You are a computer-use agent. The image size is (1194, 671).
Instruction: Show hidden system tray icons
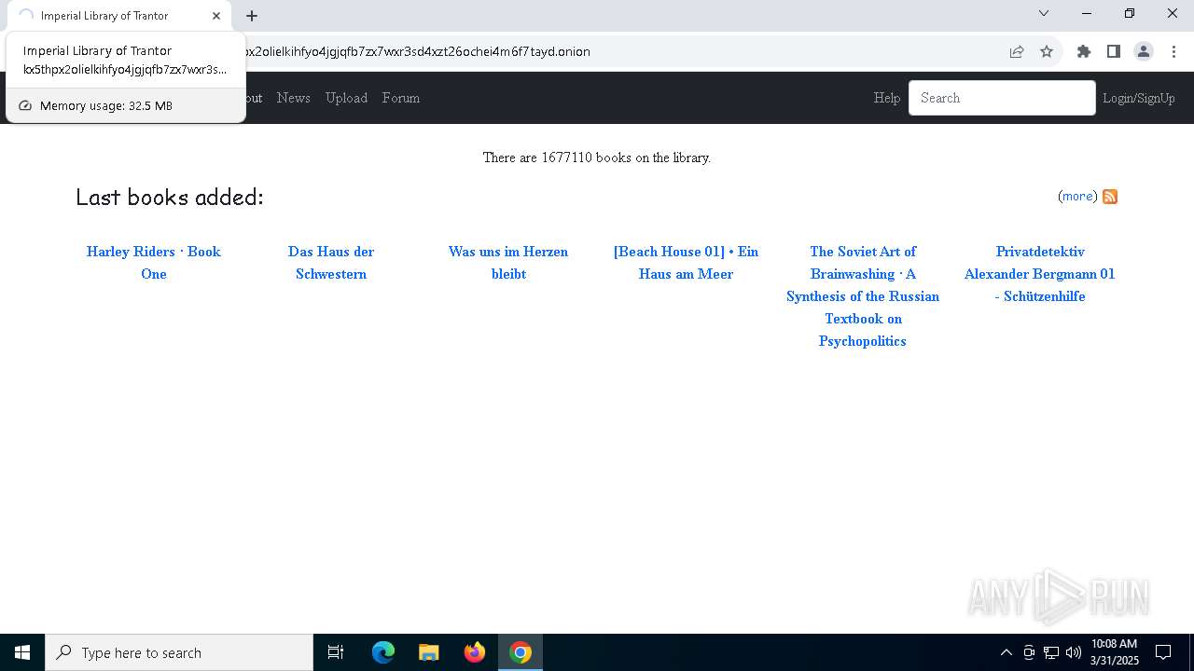(1006, 652)
